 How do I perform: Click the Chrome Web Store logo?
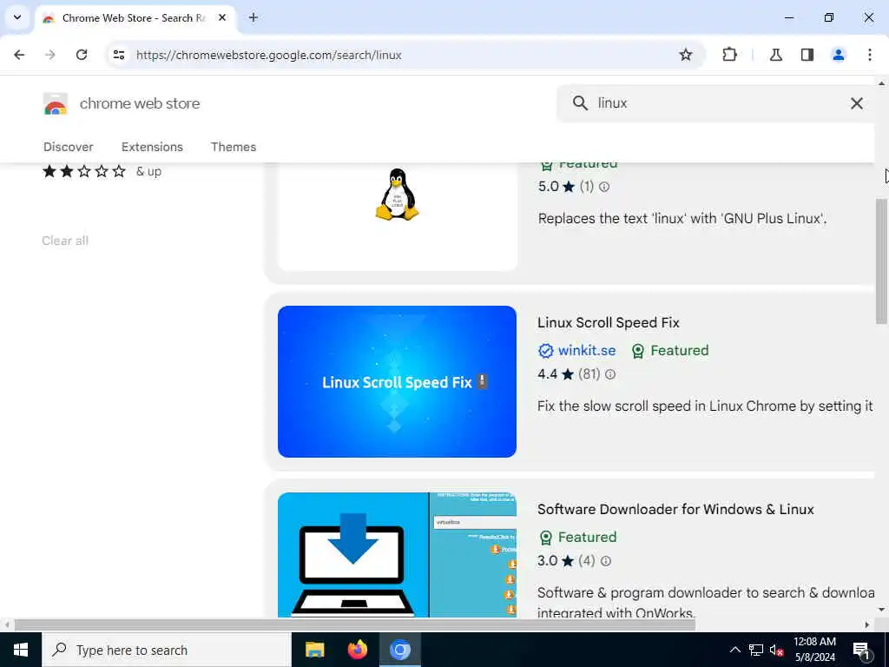tap(55, 104)
